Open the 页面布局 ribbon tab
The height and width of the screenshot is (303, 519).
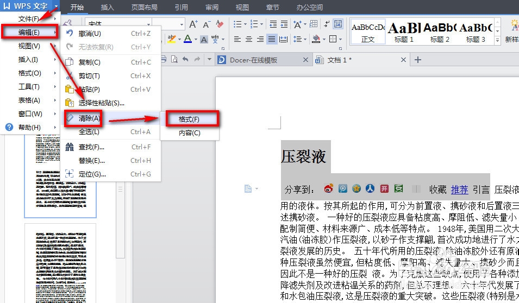(145, 7)
